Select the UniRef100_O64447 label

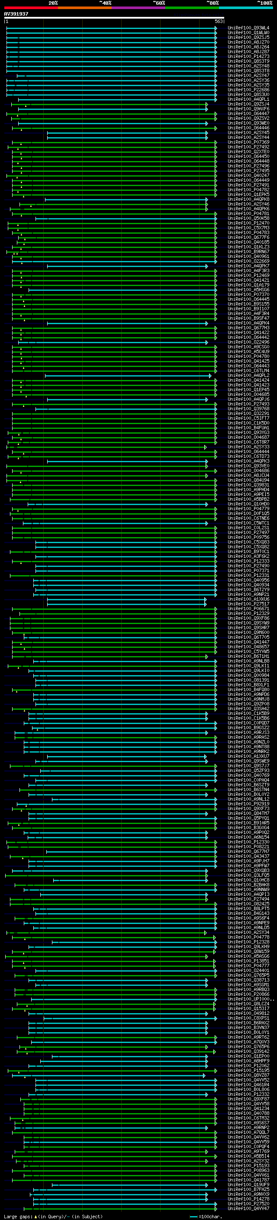[248, 114]
